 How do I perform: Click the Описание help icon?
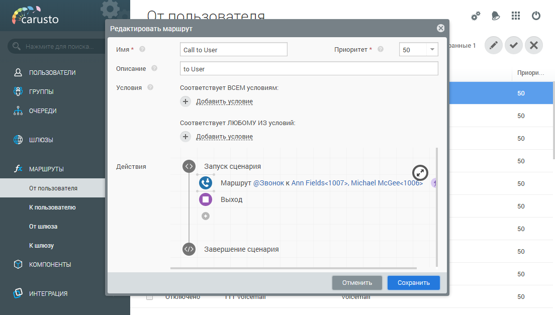154,68
